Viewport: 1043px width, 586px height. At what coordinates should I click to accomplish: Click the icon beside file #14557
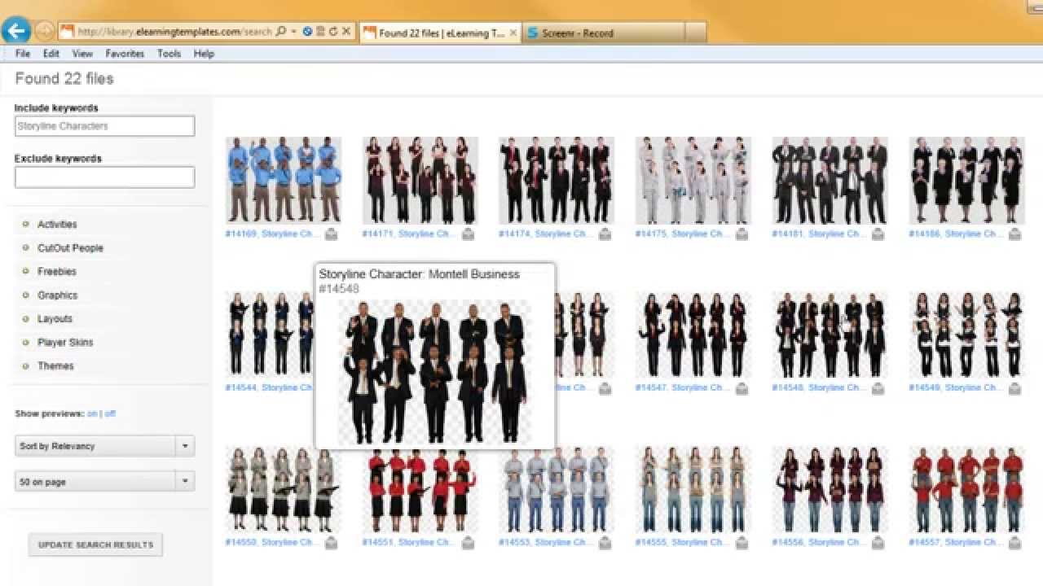[x=1014, y=543]
